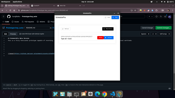Launch Google Chrome from dock
The width and height of the screenshot is (175, 98).
(104, 94)
